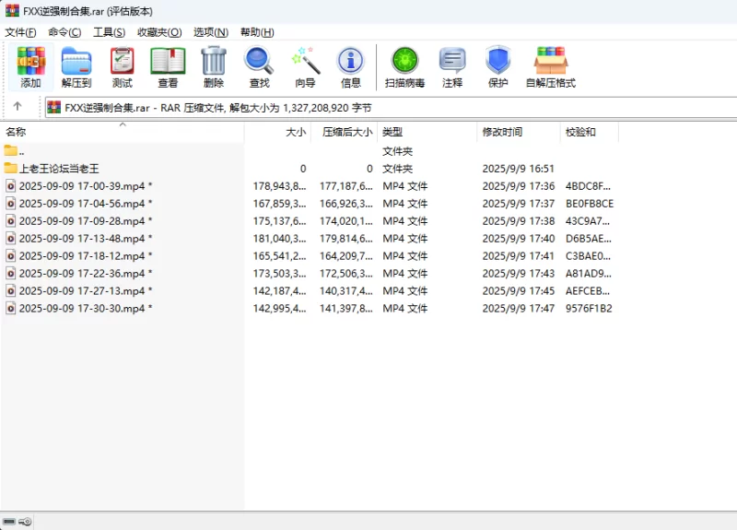Open the 查找 (Find) magnifier tool
737x530 pixels.
coord(259,67)
